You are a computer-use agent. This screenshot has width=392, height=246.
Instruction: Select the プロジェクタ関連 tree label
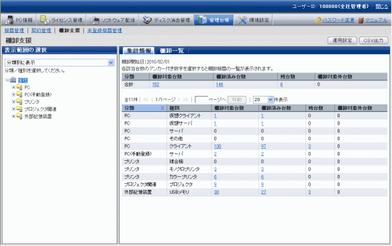point(40,109)
